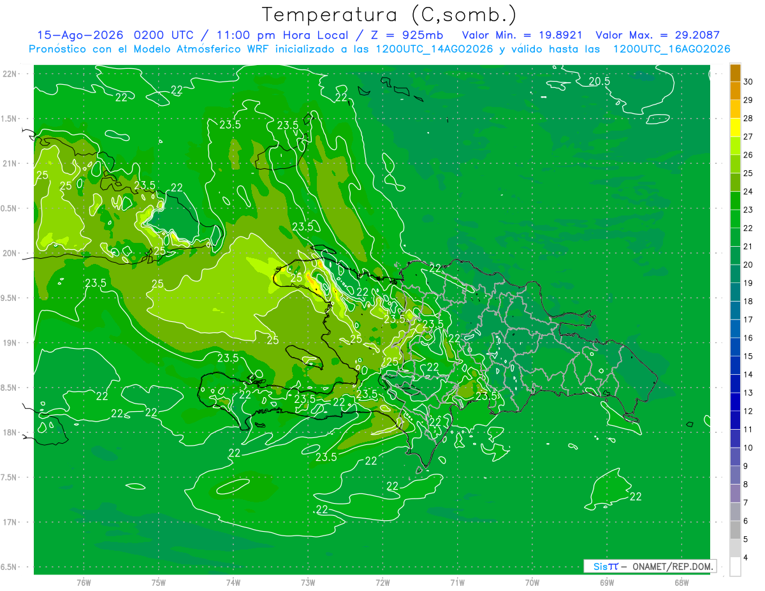Click the "22N" latitude axis label
Screen dimensions: 765x591
coord(10,74)
